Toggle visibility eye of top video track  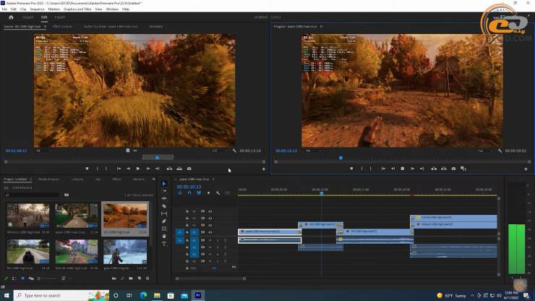tap(210, 211)
